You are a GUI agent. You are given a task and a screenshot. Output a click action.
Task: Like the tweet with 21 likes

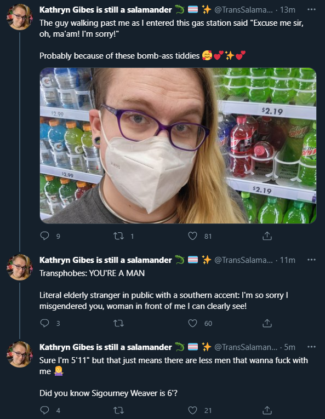(x=192, y=410)
